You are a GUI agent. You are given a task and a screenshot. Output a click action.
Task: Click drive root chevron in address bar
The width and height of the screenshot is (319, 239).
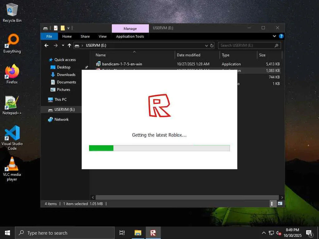tap(82, 46)
